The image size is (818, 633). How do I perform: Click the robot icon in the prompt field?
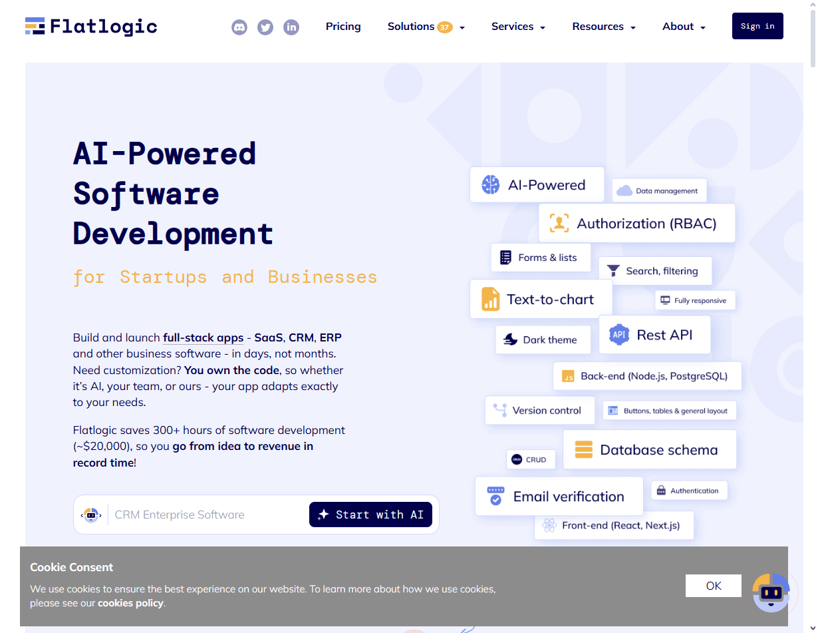(x=91, y=515)
